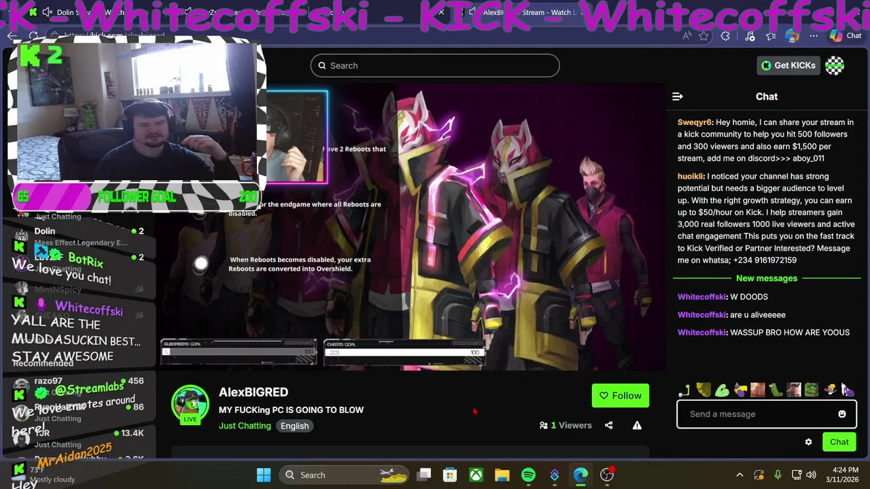Open chat settings gear icon
This screenshot has height=489, width=870.
click(x=808, y=442)
